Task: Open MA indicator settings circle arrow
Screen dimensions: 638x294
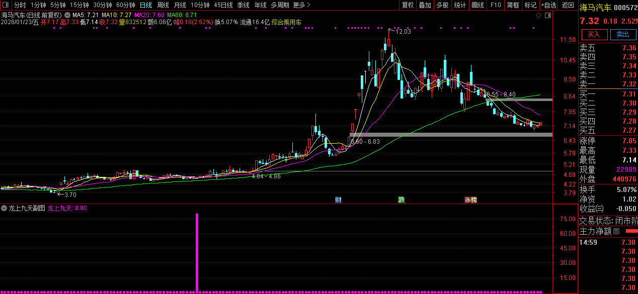Action: [67, 15]
